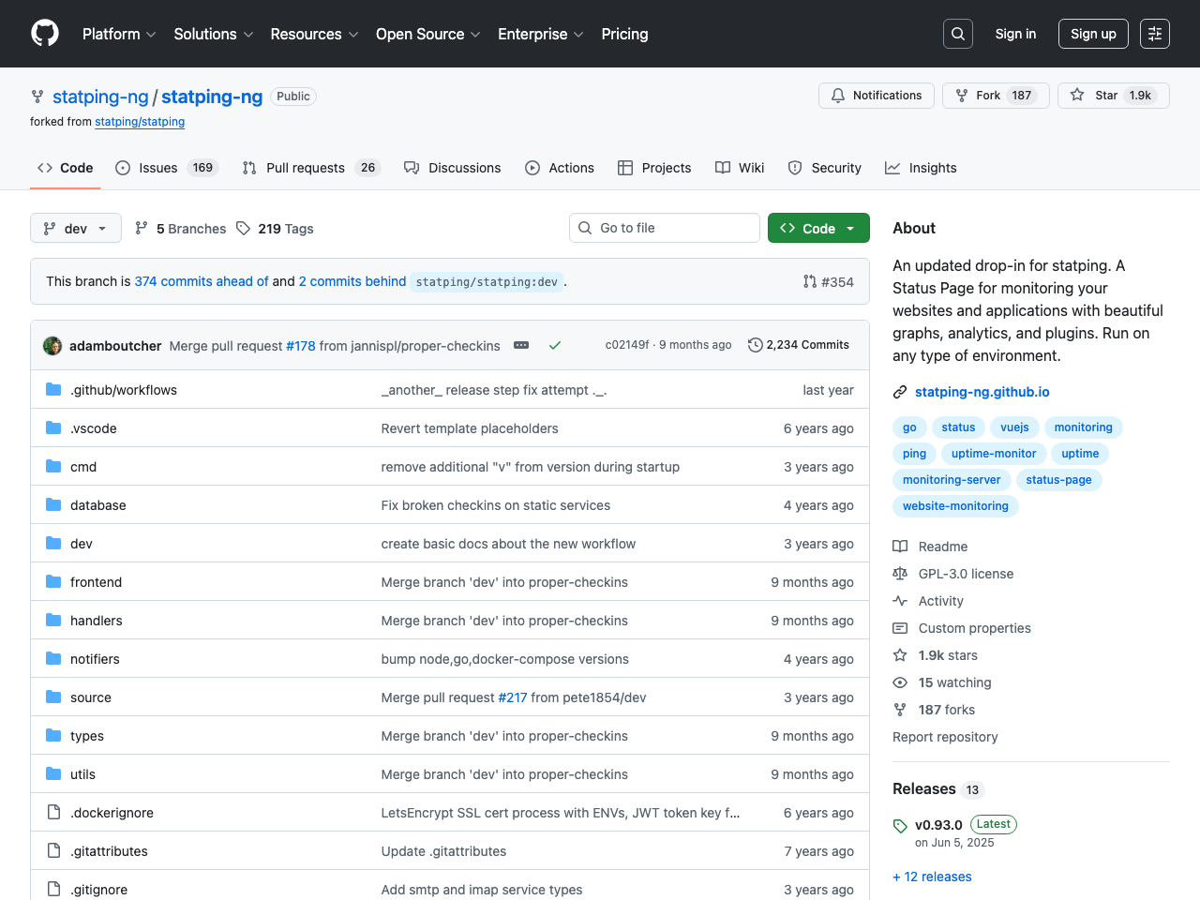Viewport: 1200px width, 900px height.
Task: Click the verified commit check badge
Action: [x=554, y=345]
